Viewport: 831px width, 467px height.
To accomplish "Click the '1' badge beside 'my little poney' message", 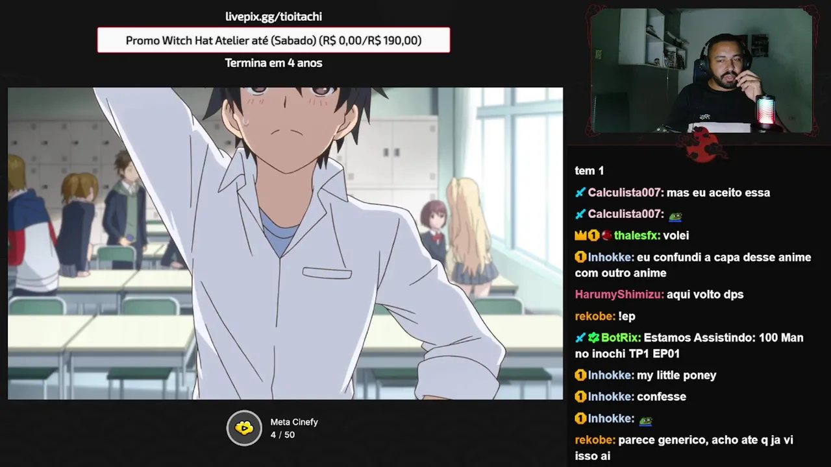I will (580, 375).
